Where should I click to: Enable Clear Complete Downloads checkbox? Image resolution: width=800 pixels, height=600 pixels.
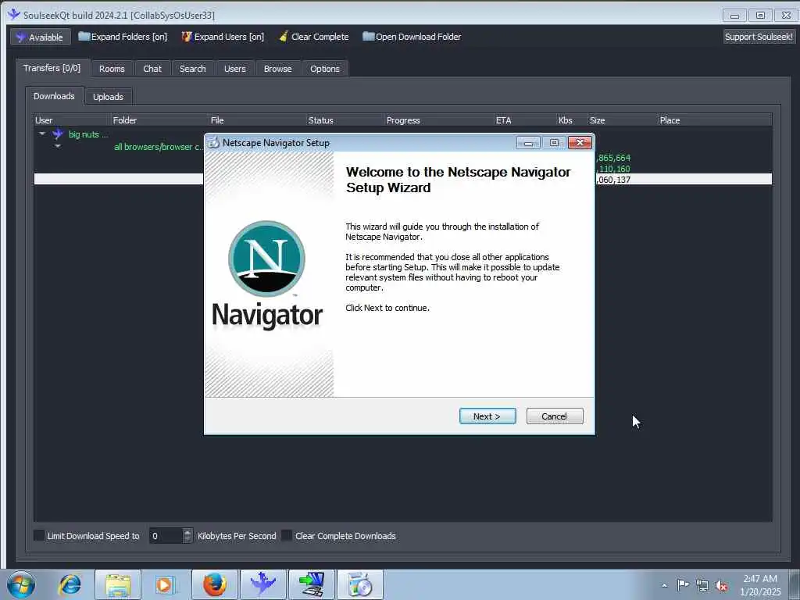tap(287, 535)
